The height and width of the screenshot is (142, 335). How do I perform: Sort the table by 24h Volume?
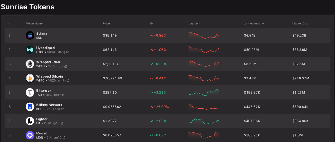[254, 24]
